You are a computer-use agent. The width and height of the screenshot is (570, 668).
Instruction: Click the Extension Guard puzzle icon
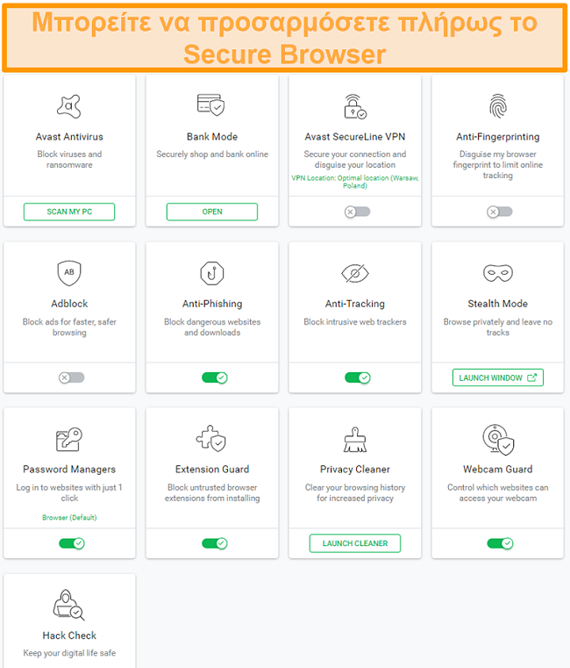211,438
